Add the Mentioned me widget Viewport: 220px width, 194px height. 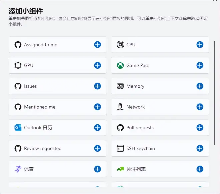pyautogui.click(x=97, y=107)
